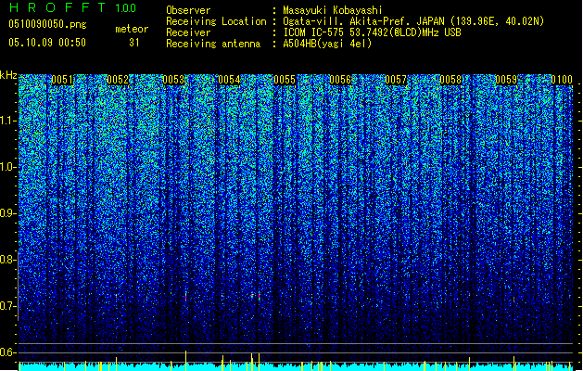The height and width of the screenshot is (371, 583).
Task: Click the Observer field label
Action: 188,10
